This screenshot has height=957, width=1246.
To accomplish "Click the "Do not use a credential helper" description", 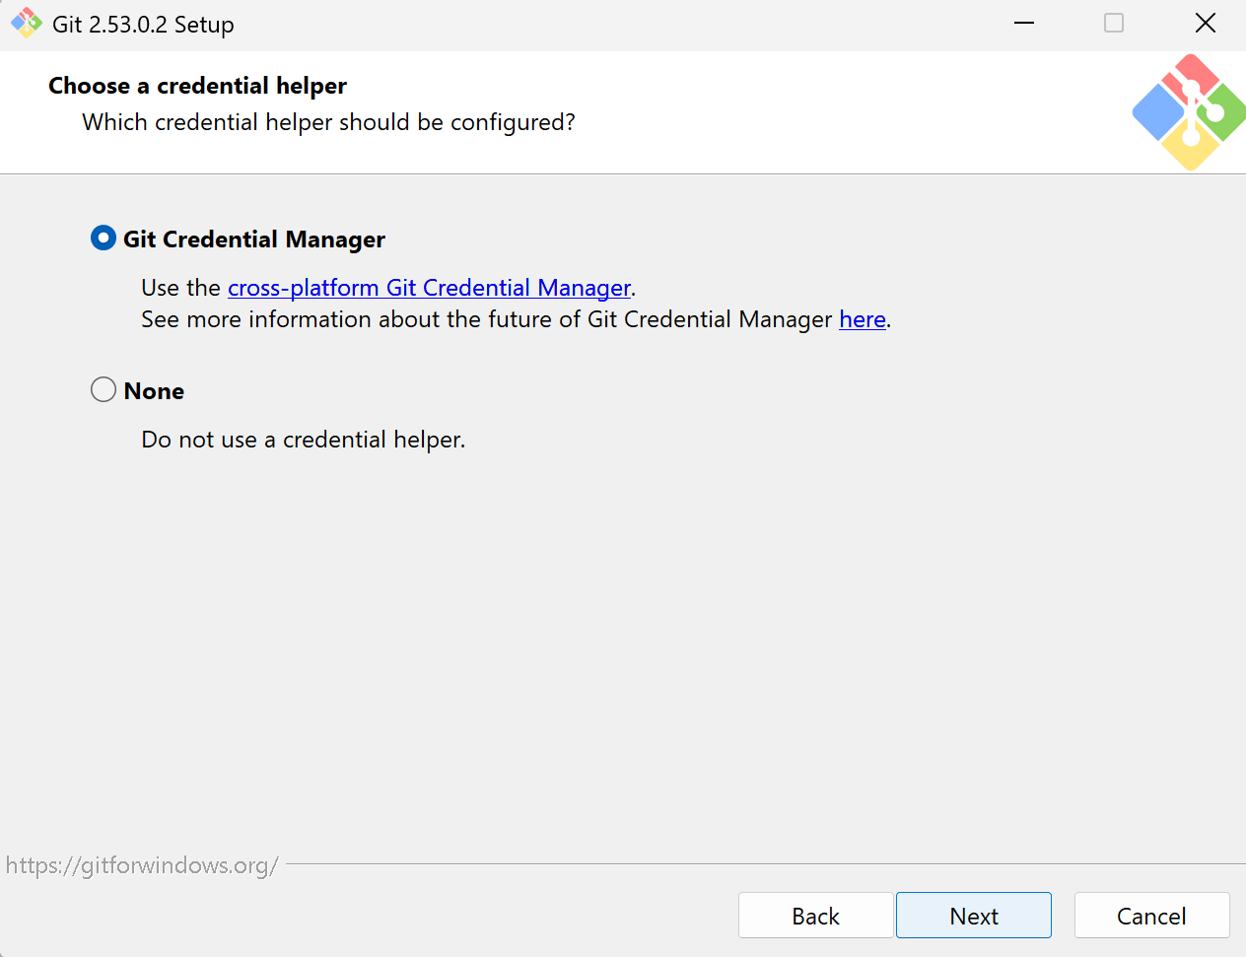I will 303,440.
